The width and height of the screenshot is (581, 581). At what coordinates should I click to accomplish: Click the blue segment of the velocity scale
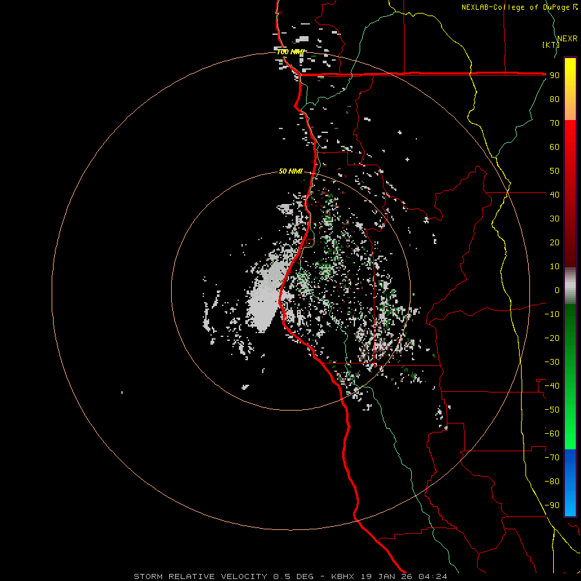coord(570,482)
